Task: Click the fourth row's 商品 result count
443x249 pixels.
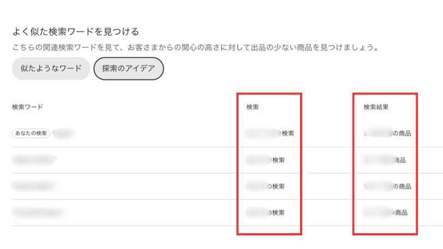Action: click(386, 212)
